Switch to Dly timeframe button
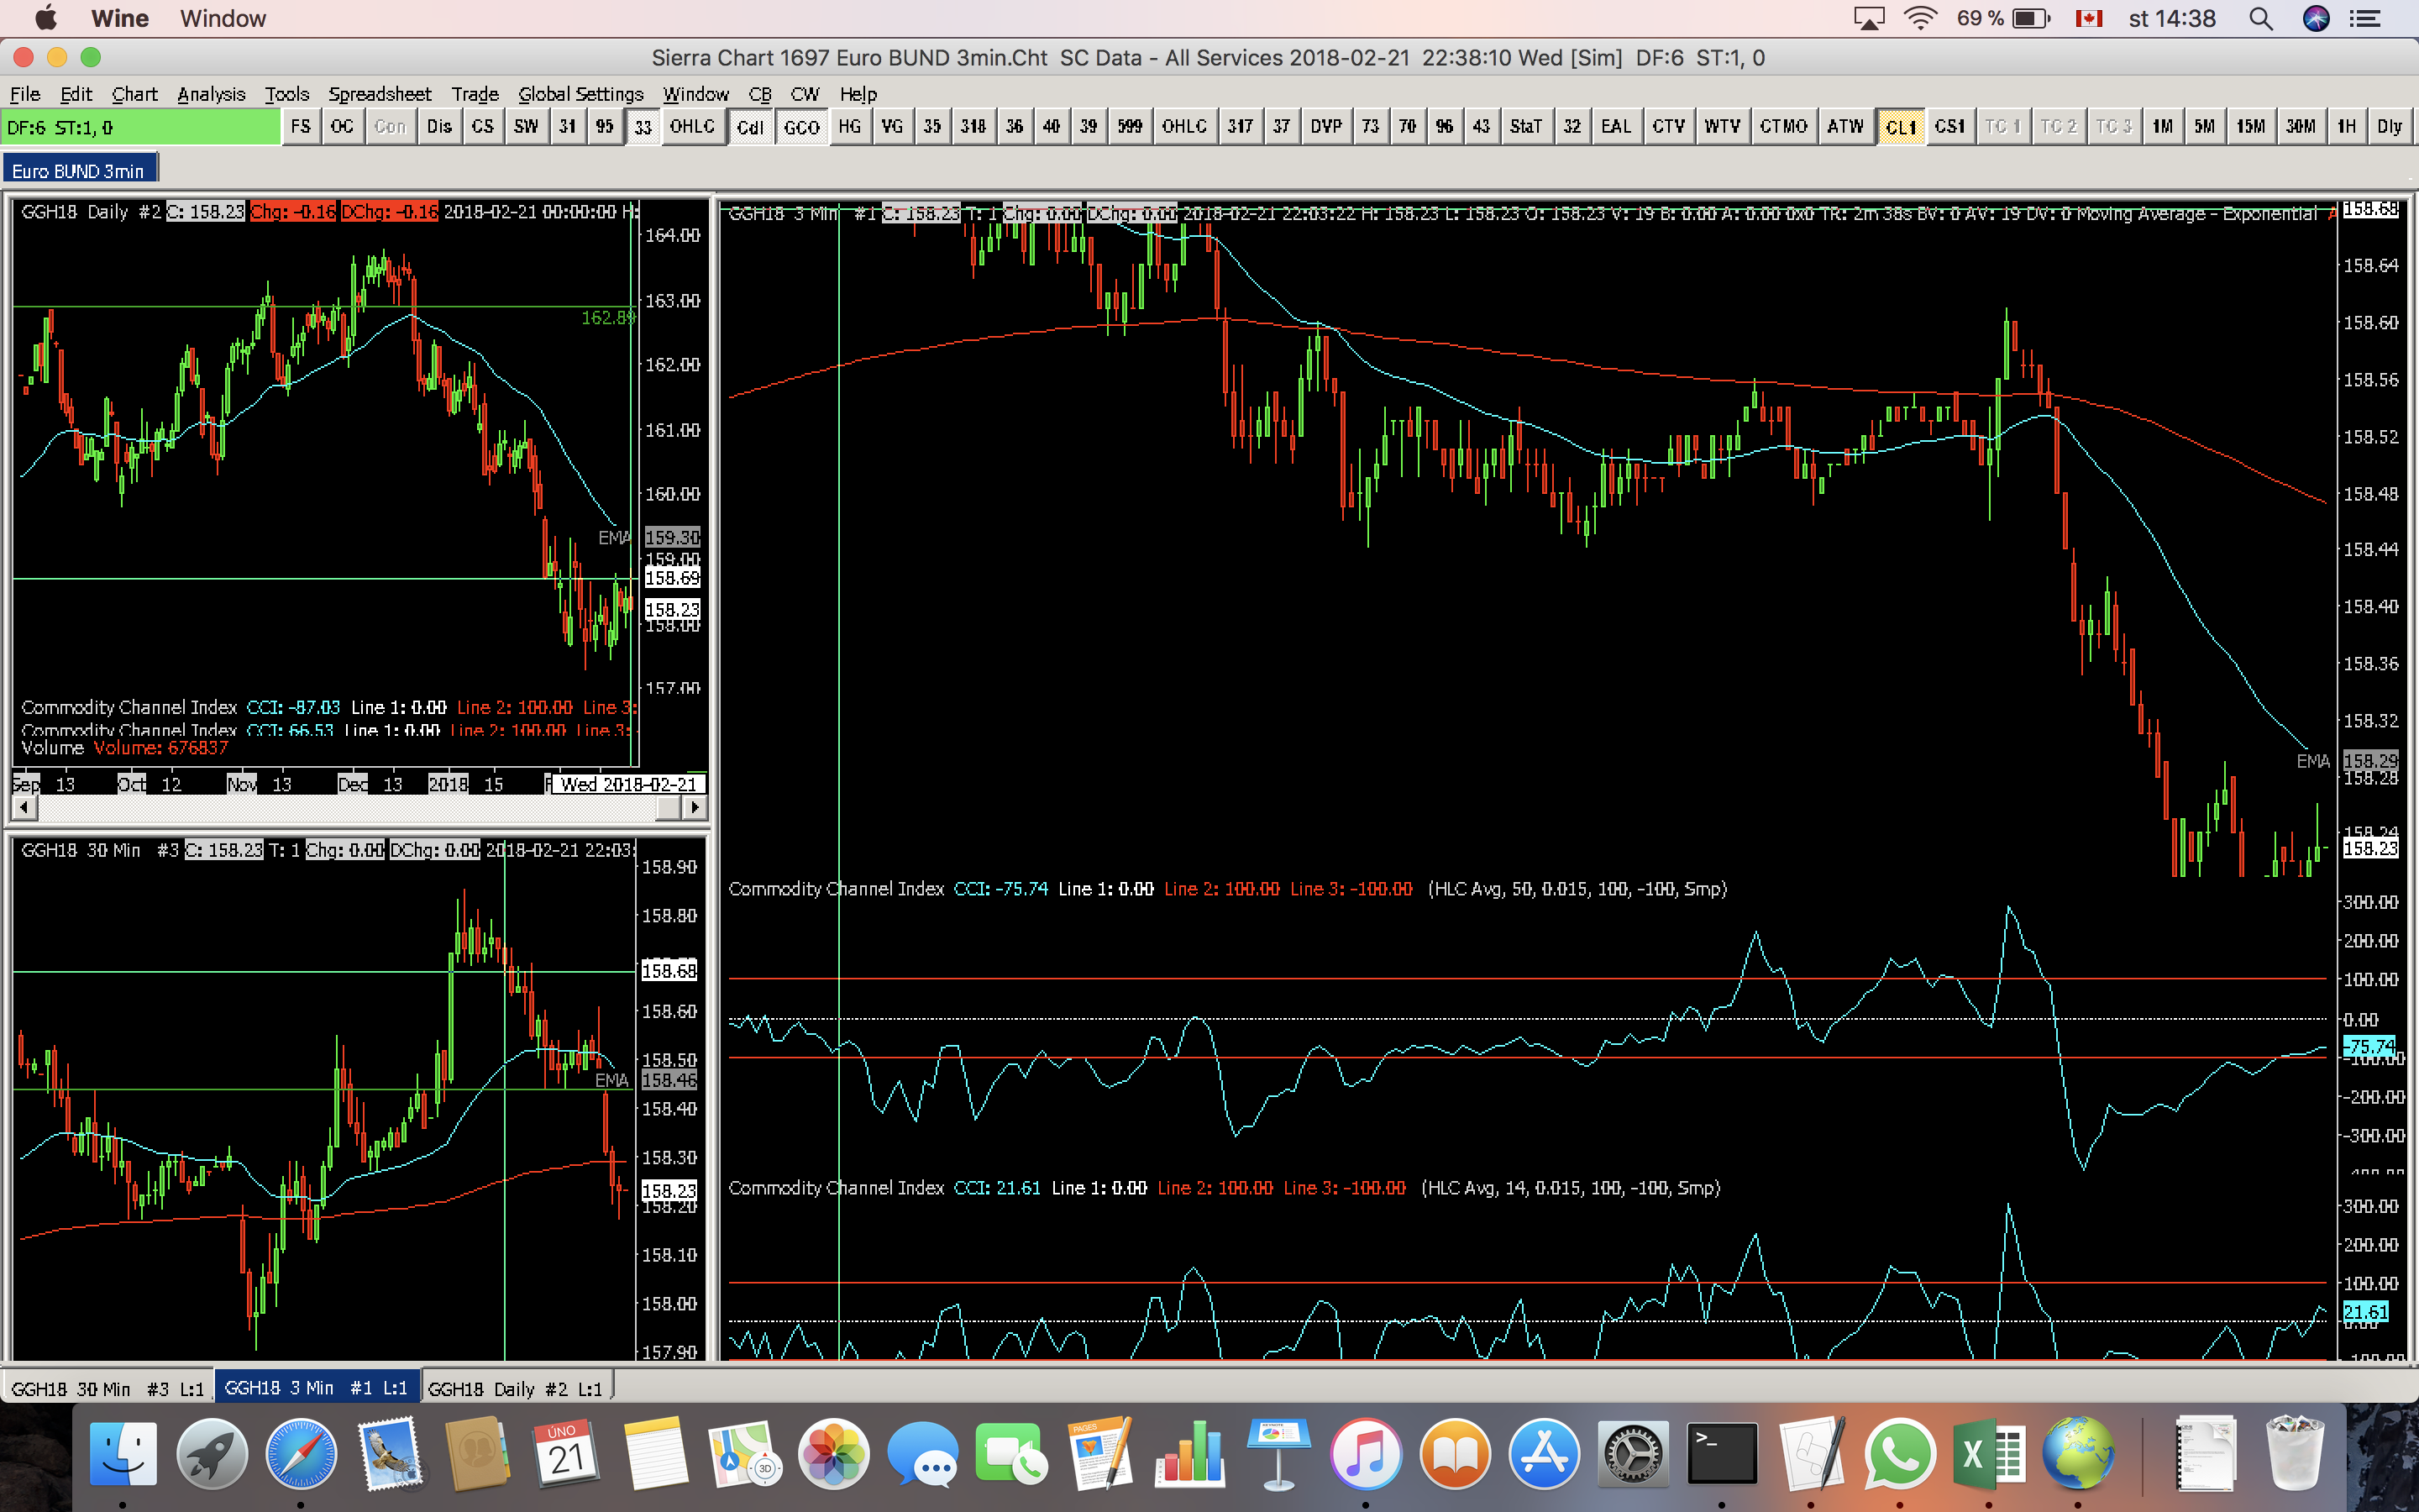 pos(2388,127)
